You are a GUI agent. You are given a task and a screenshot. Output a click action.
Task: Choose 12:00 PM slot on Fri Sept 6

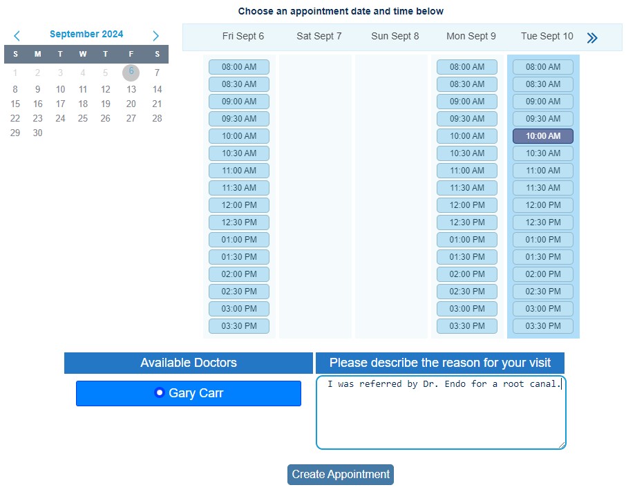tap(239, 205)
